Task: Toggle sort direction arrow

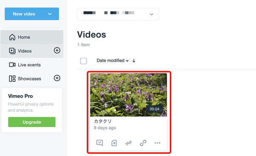Action: coord(134,61)
